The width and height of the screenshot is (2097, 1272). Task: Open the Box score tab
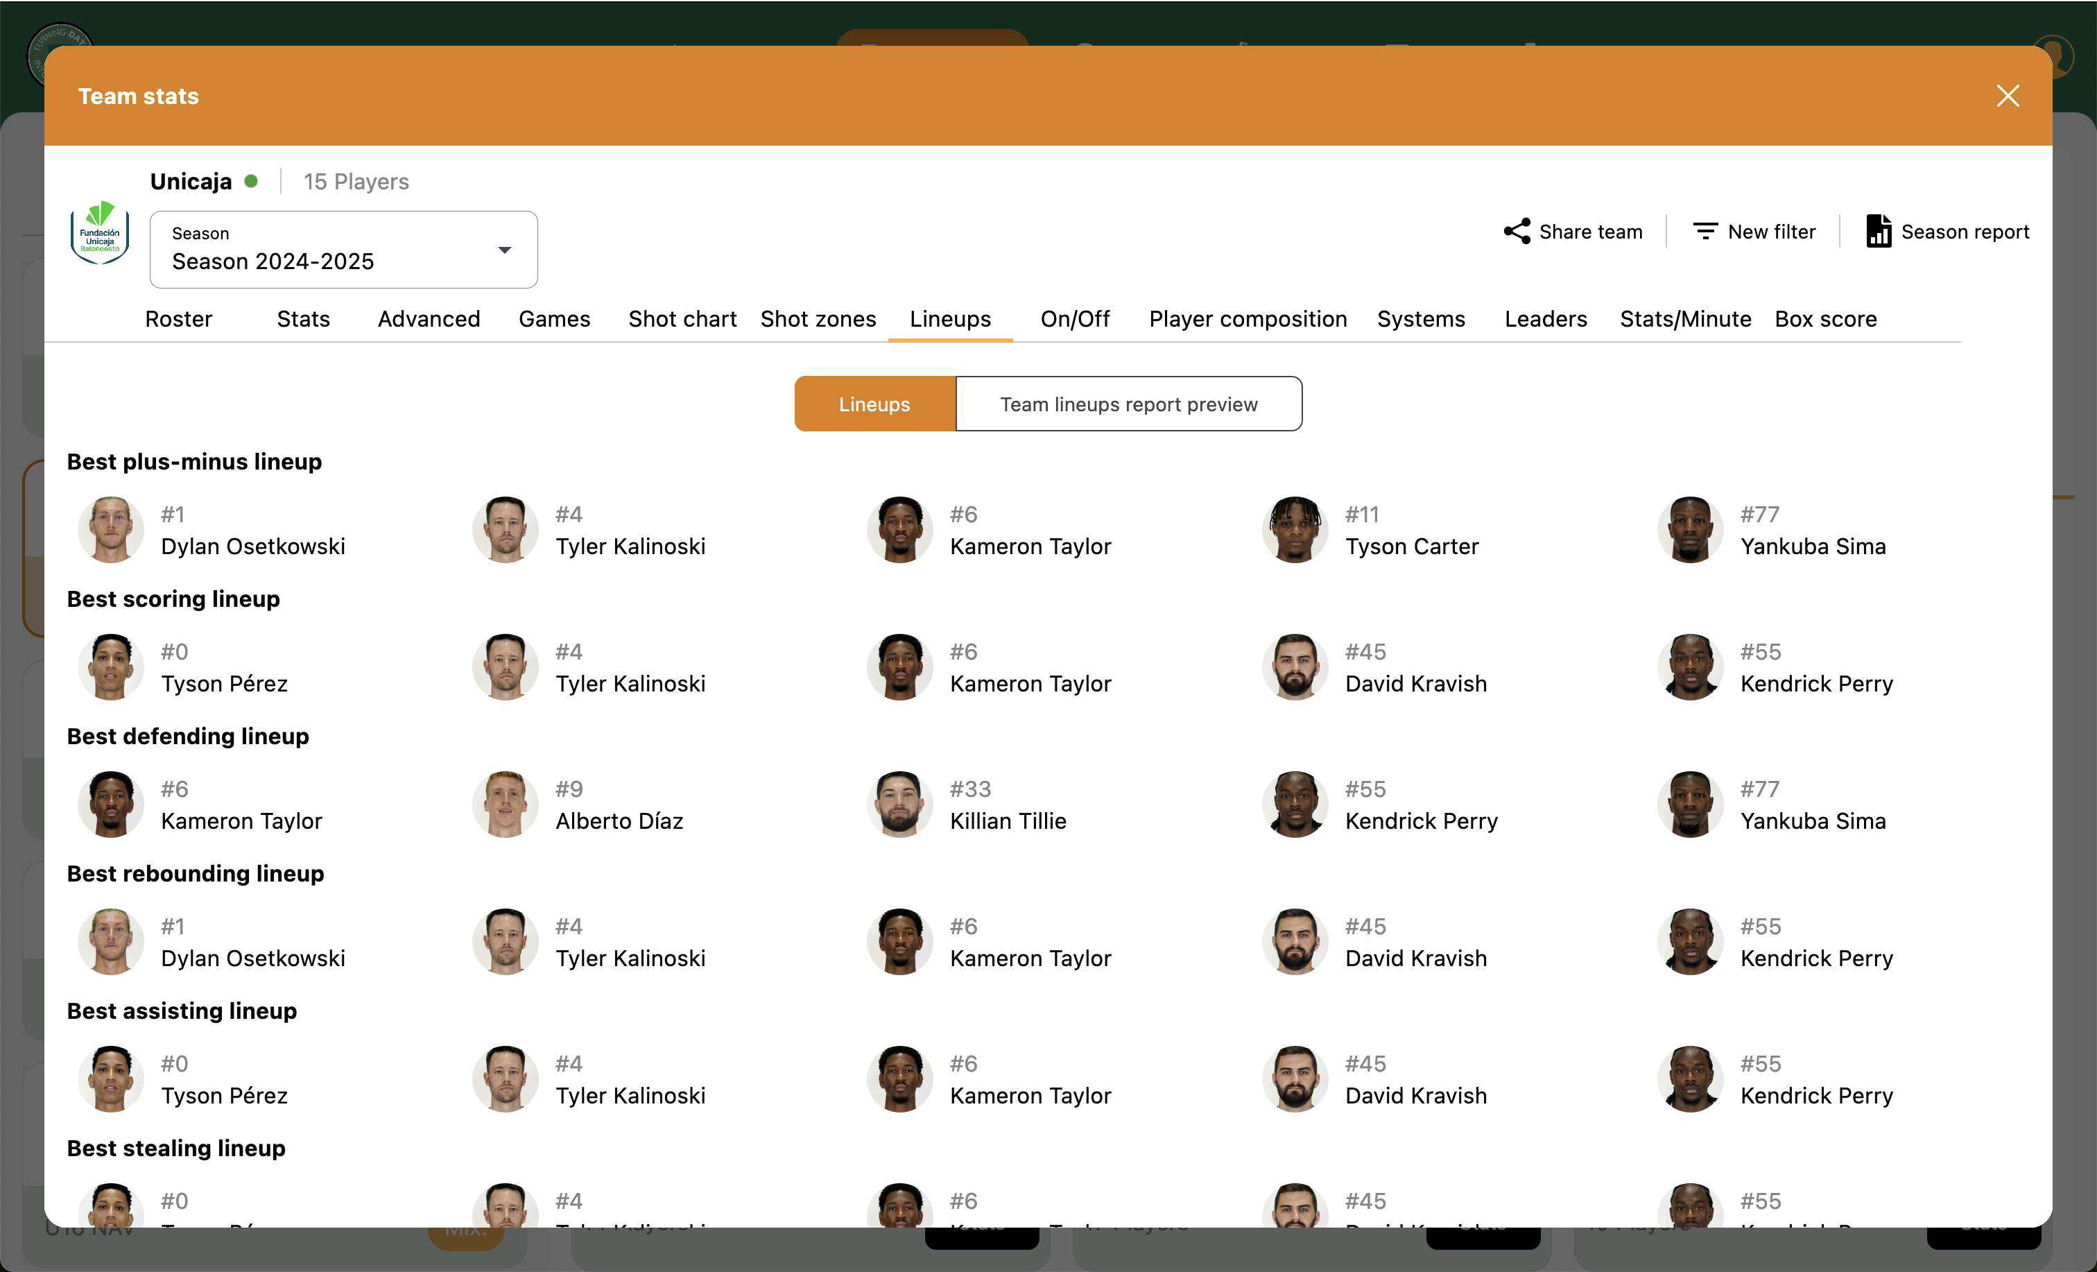(1825, 319)
